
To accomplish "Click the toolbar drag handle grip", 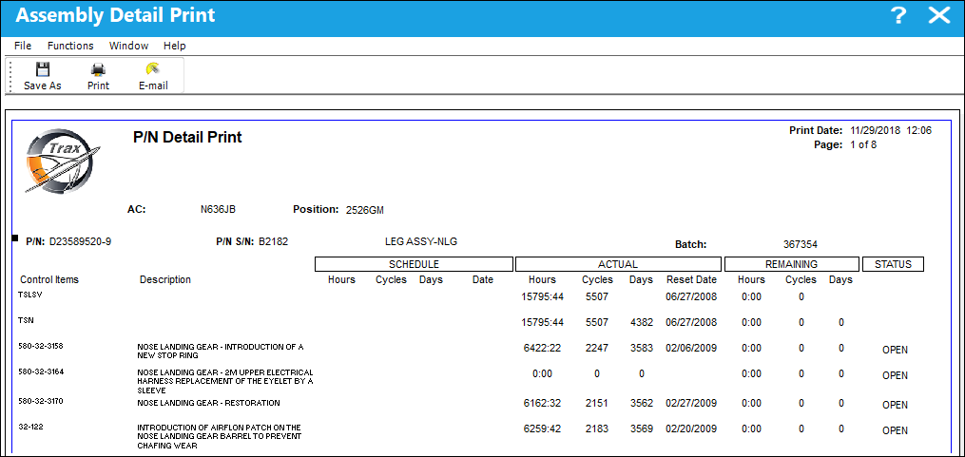I will (x=10, y=76).
